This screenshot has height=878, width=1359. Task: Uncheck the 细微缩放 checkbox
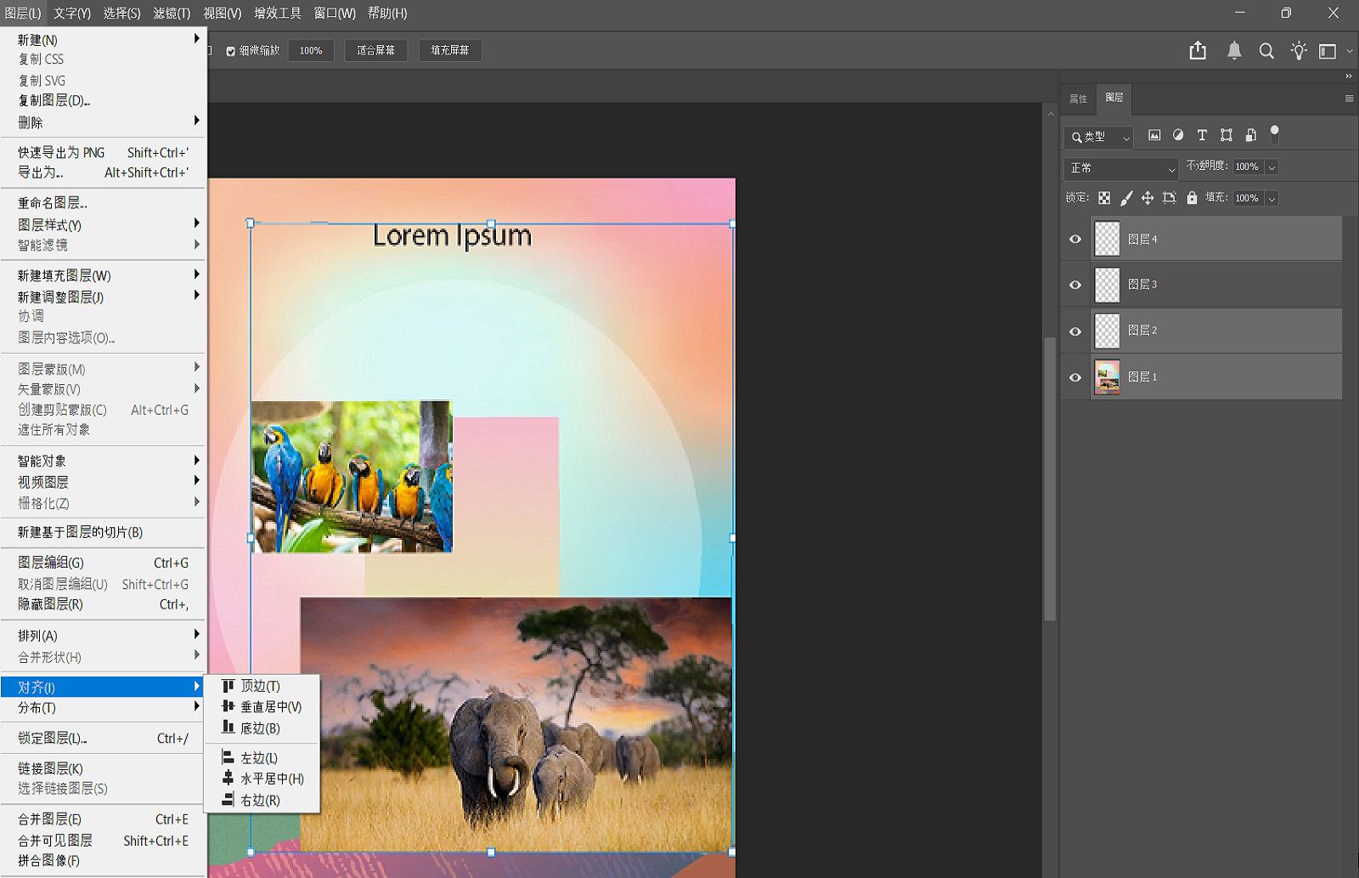231,51
